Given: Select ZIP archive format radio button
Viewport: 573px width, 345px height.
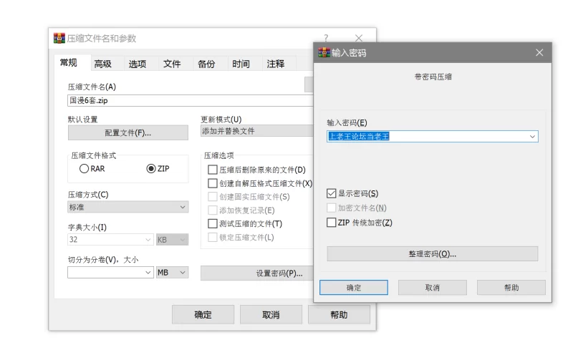Looking at the screenshot, I should click(x=150, y=169).
